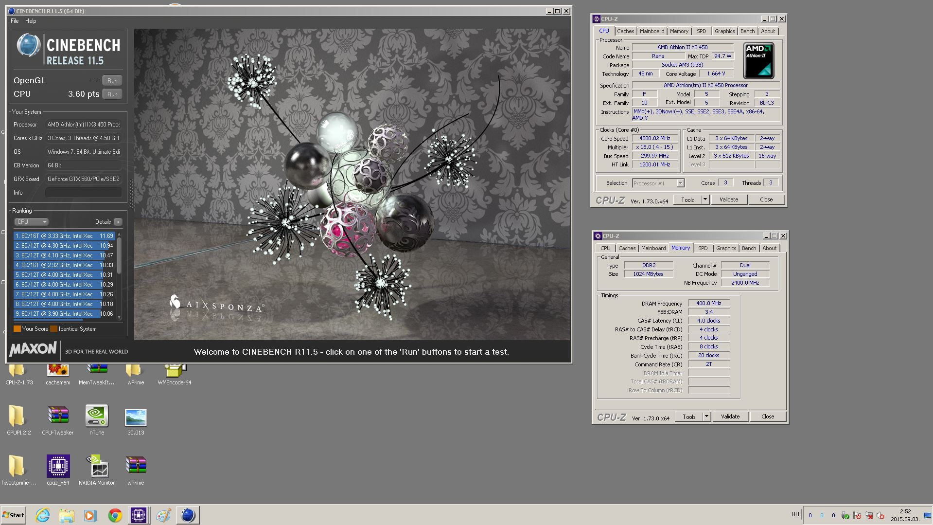Open Windows Explorer from the taskbar
This screenshot has height=525, width=933.
pyautogui.click(x=67, y=515)
